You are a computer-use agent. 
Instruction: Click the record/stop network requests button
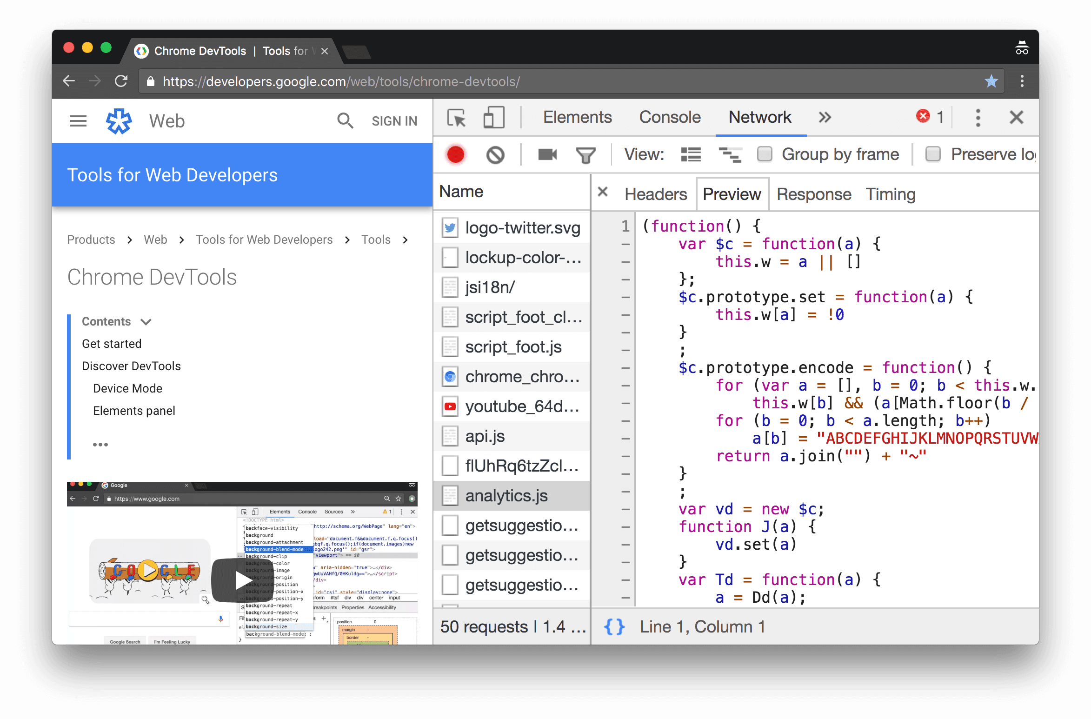tap(454, 154)
